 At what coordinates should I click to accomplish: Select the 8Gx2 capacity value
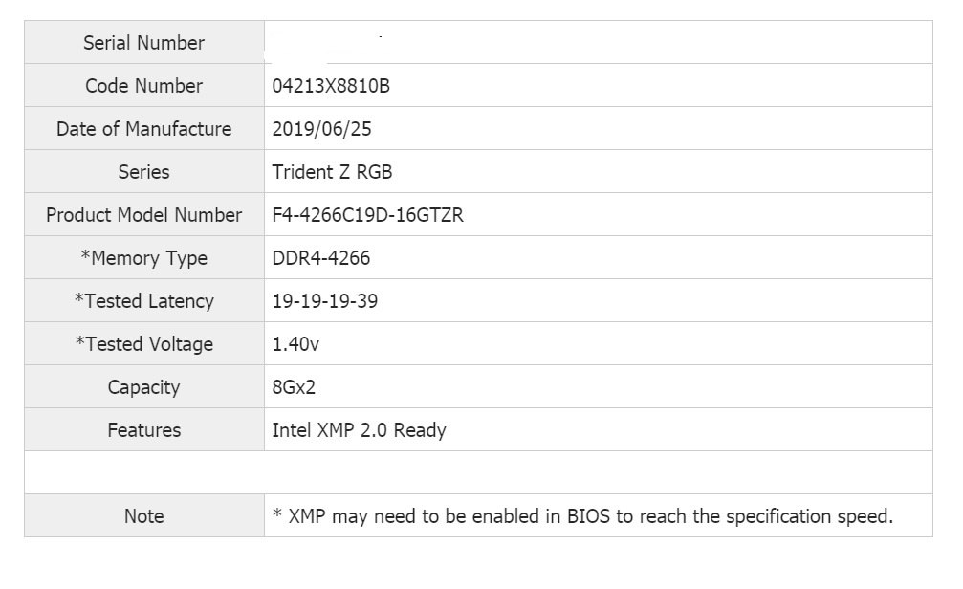coord(294,387)
